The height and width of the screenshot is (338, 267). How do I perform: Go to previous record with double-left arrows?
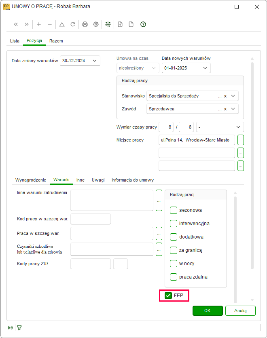point(16,24)
